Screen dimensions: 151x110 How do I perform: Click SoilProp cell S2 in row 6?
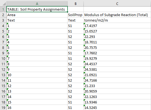(75, 37)
